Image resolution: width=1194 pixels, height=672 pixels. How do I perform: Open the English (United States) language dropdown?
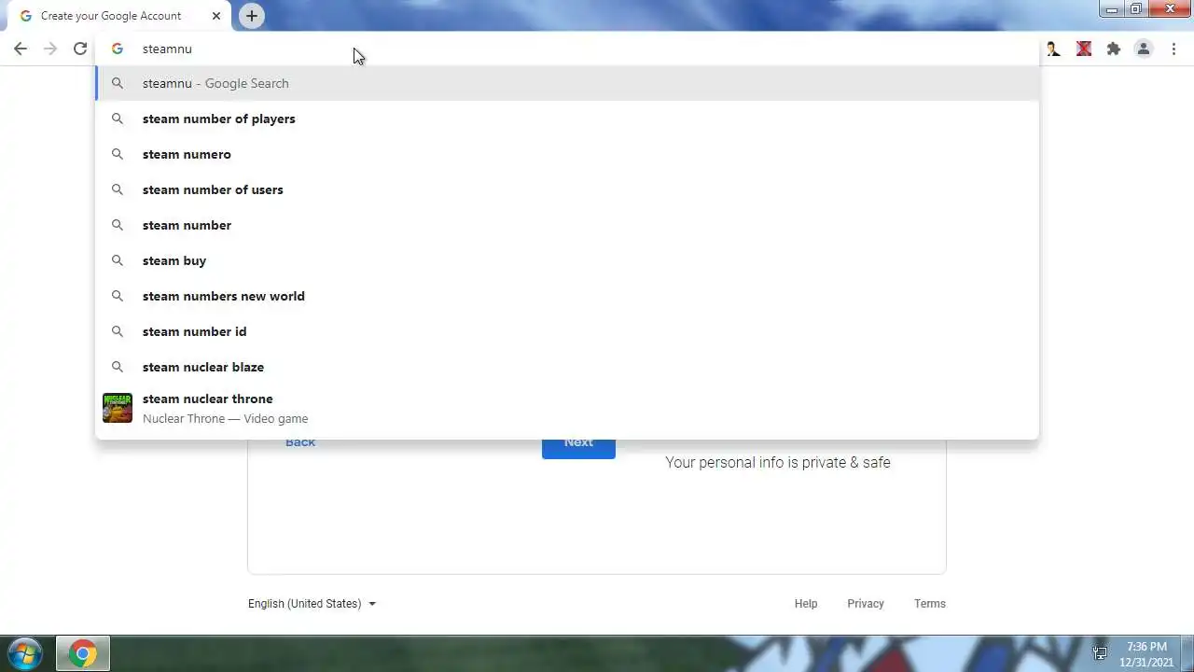pos(312,604)
